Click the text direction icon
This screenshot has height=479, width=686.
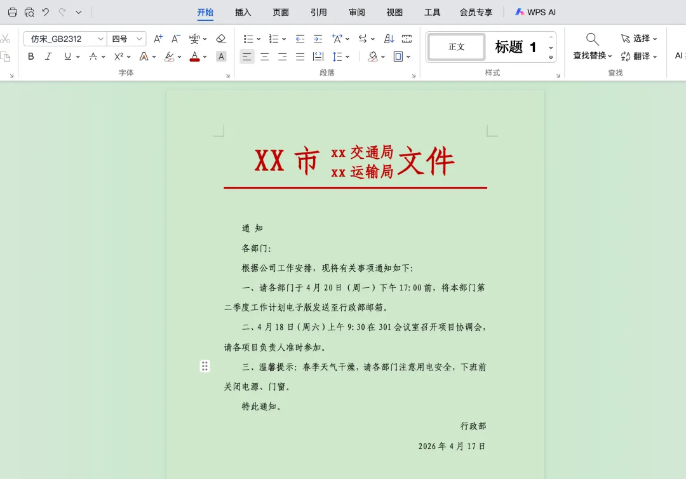coord(363,39)
